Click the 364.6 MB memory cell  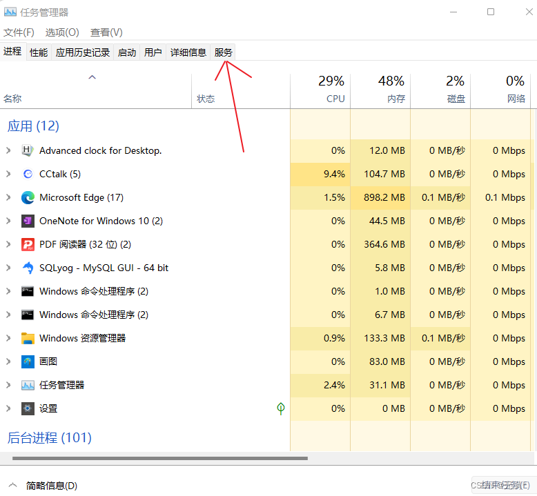pos(380,244)
